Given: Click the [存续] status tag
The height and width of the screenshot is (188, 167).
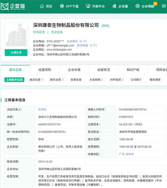Looking at the screenshot, I should point(105,26).
